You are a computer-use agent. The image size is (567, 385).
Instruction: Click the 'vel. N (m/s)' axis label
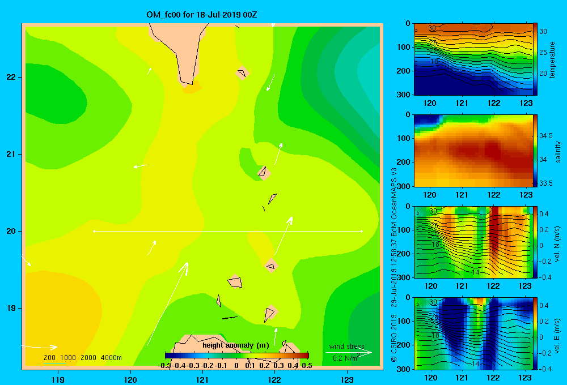[557, 244]
